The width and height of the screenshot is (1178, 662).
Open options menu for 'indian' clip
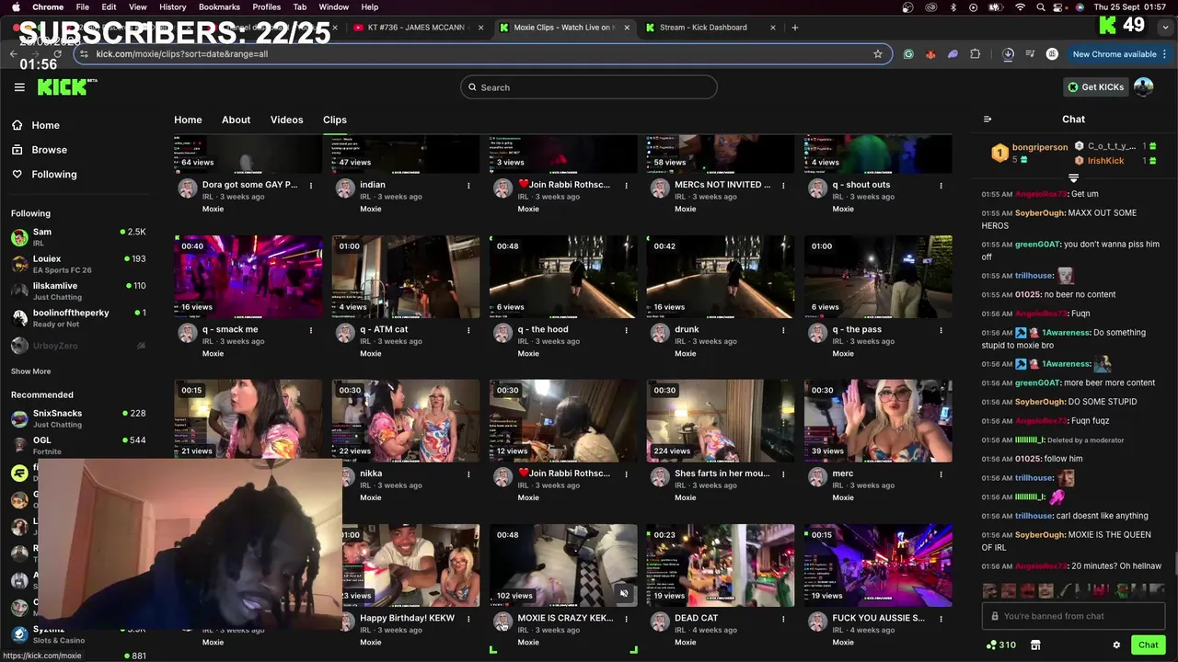pos(468,186)
